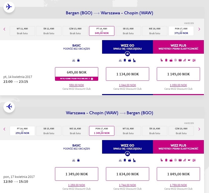Open info icon on the limited seats banner

click(x=92, y=79)
